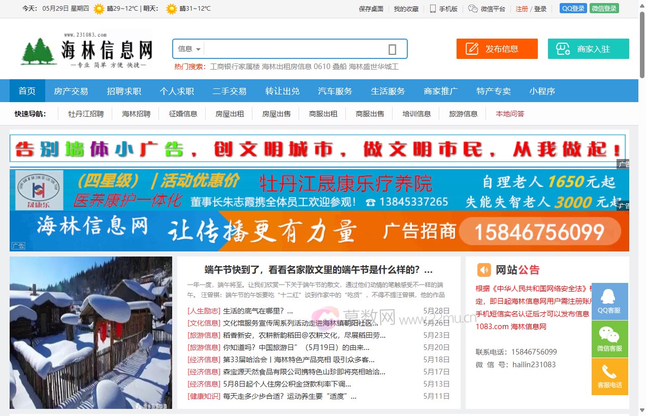Click the storefront icon on 商家入驻 button
The image size is (646, 416).
(x=562, y=49)
